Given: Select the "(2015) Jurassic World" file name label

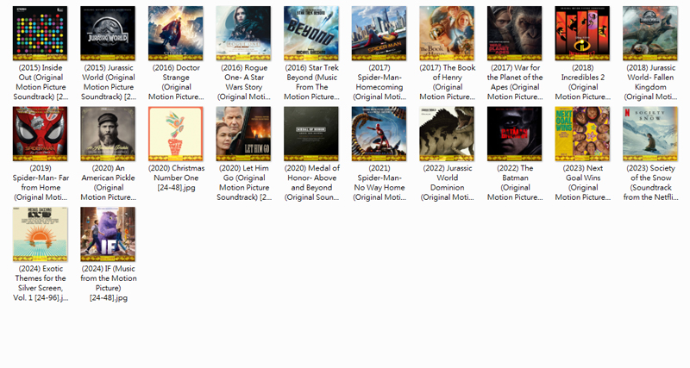Looking at the screenshot, I should 109,82.
